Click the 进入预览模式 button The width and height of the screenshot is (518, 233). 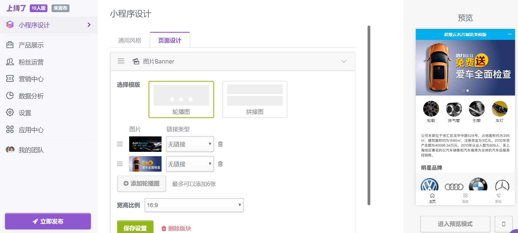click(455, 224)
